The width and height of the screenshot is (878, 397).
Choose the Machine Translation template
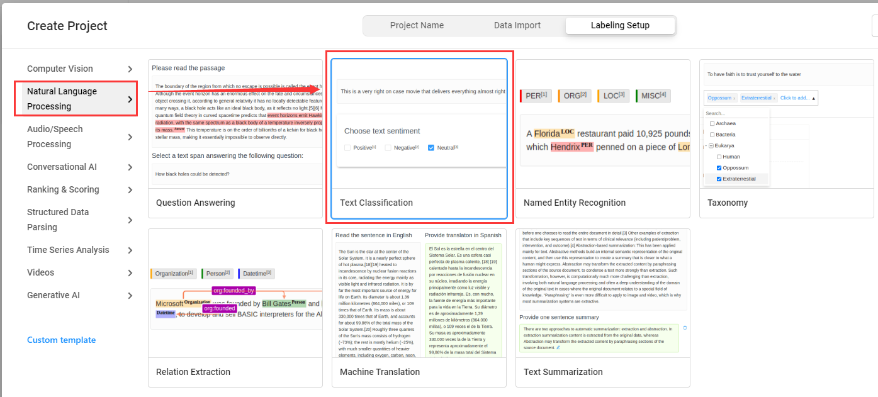point(419,308)
